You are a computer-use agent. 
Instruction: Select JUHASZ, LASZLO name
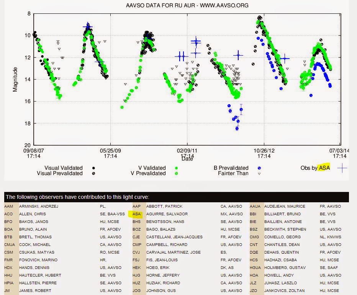point(280,283)
